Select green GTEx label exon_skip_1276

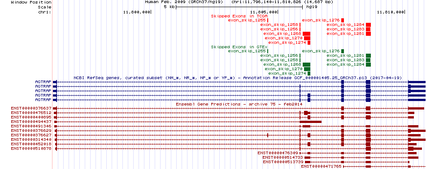click(x=321, y=51)
